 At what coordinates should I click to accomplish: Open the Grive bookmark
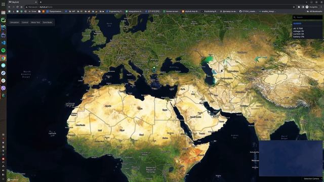tap(32, 11)
